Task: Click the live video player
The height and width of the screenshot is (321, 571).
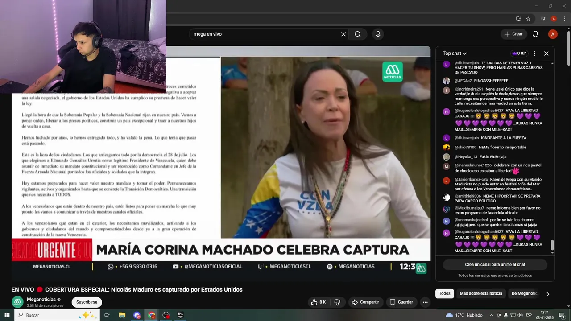Action: point(221,163)
